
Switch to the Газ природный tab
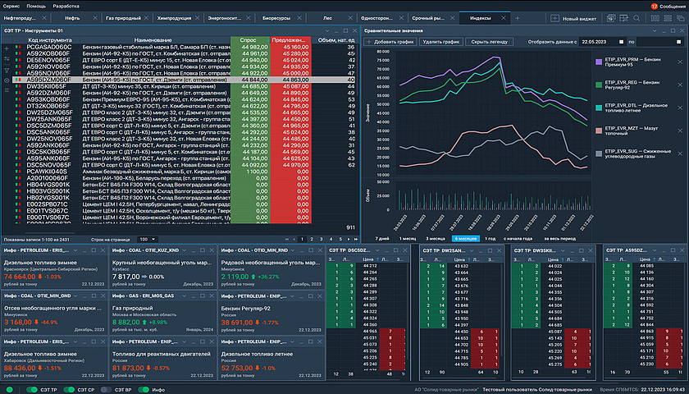click(121, 17)
